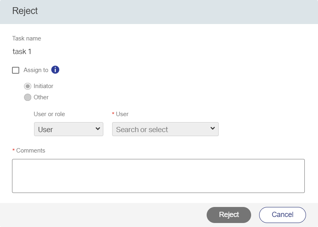Click the Assign to info icon

55,70
